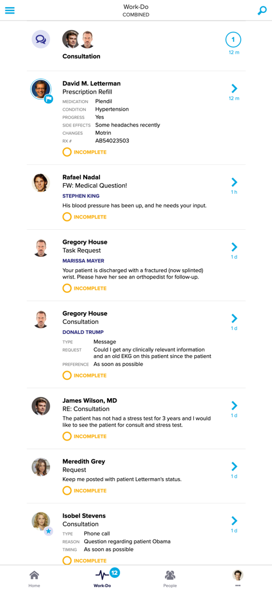Screen dimensions: 272x589
Task: Tap the 12 notification badge on Work-Do
Action: pyautogui.click(x=115, y=573)
